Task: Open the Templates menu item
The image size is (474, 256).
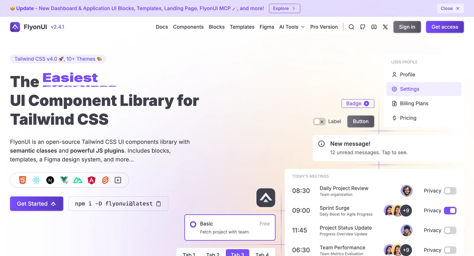Action: [x=242, y=27]
